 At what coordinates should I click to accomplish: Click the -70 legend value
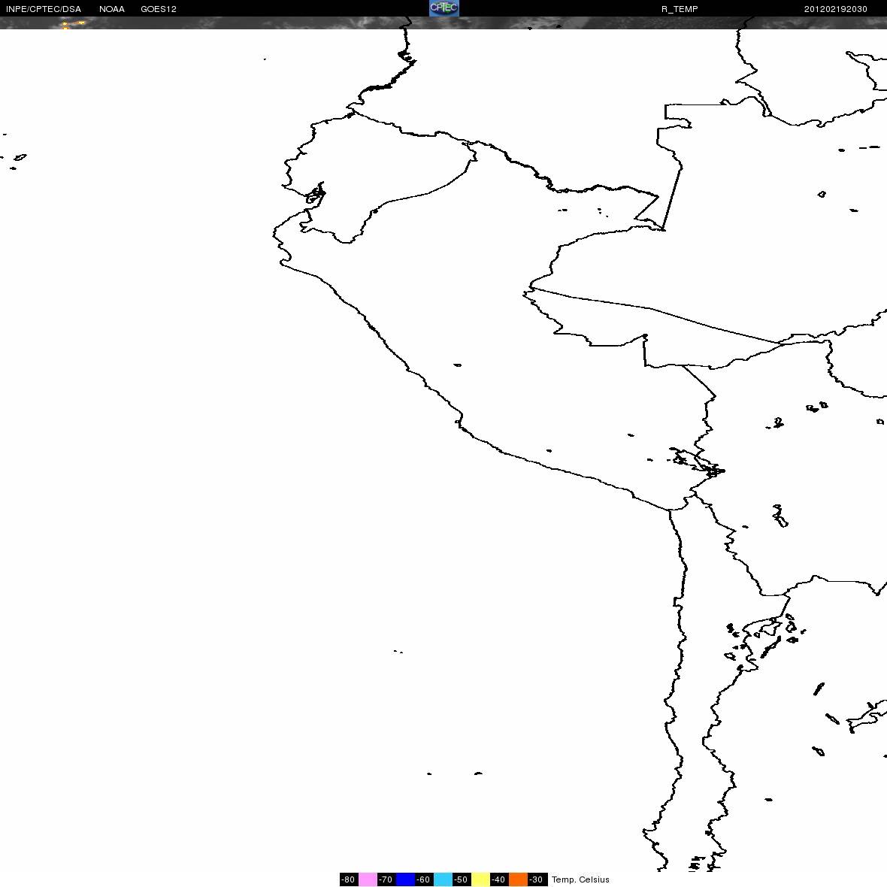386,879
